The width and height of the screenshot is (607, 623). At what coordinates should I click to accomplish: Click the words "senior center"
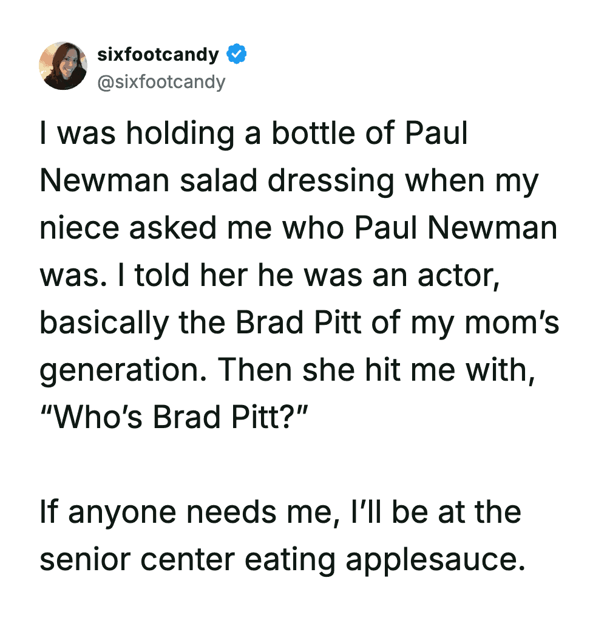click(137, 559)
